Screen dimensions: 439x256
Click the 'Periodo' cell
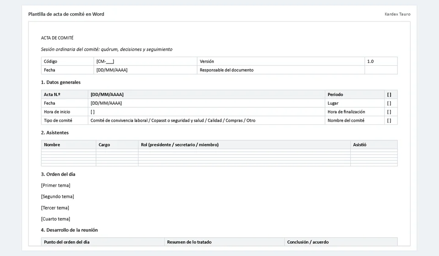click(x=354, y=94)
